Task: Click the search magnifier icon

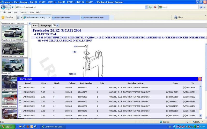Action: coord(201,7)
